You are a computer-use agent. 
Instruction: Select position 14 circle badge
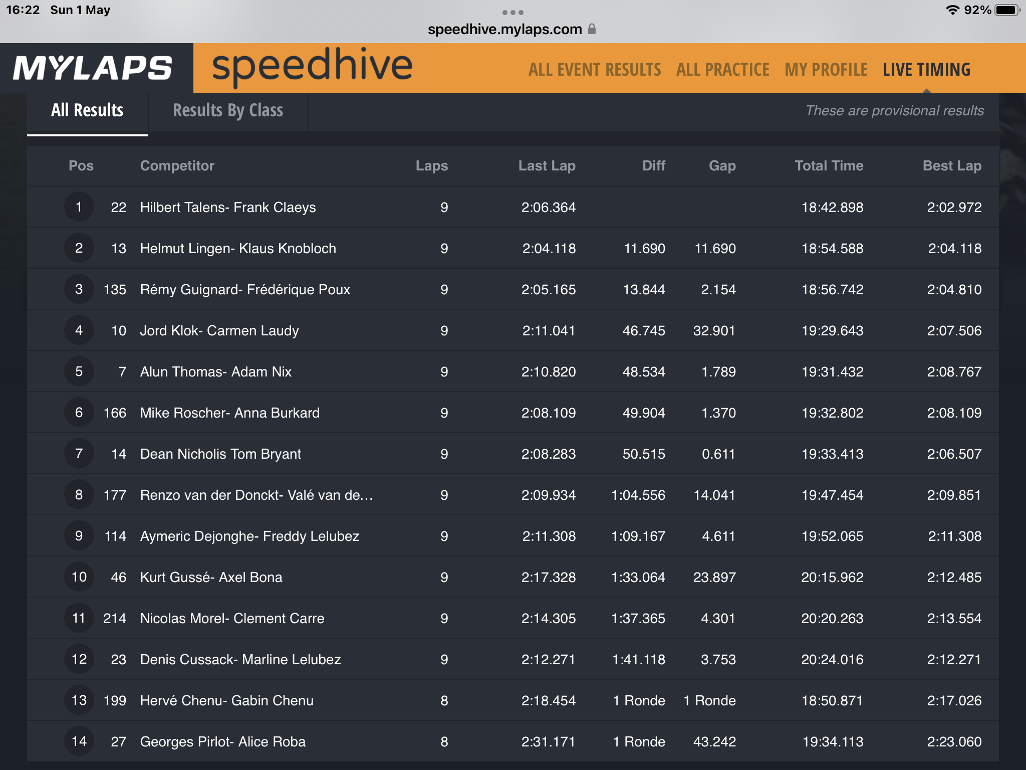click(79, 741)
